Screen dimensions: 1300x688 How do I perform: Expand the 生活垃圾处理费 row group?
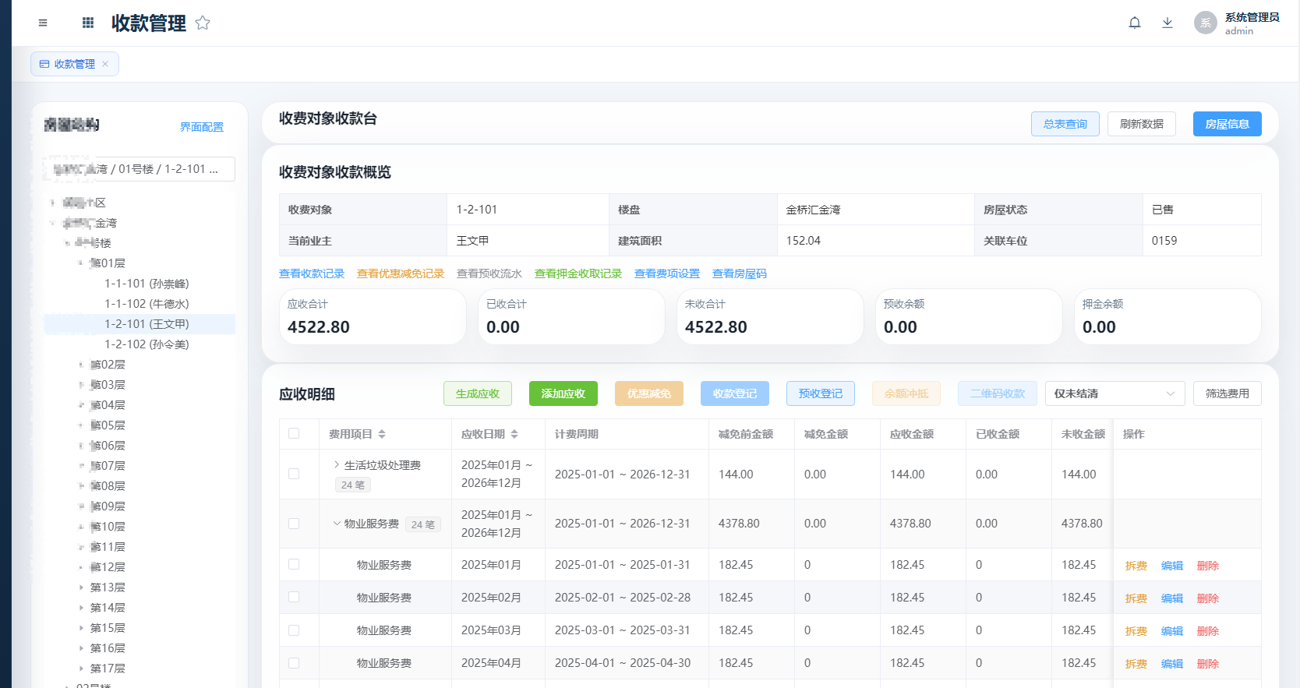pyautogui.click(x=337, y=464)
